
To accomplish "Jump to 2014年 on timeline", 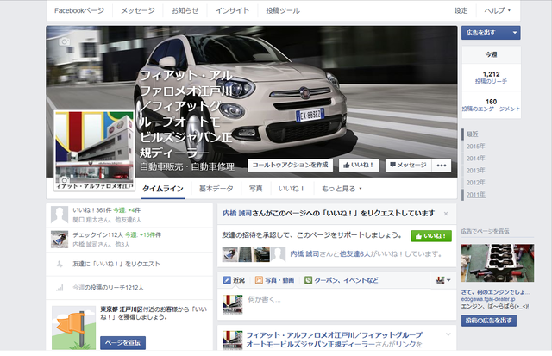I will tap(475, 159).
